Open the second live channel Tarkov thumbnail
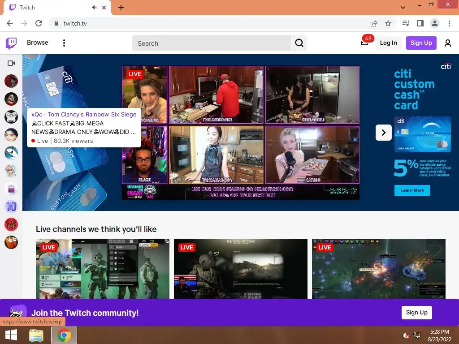 [241, 269]
